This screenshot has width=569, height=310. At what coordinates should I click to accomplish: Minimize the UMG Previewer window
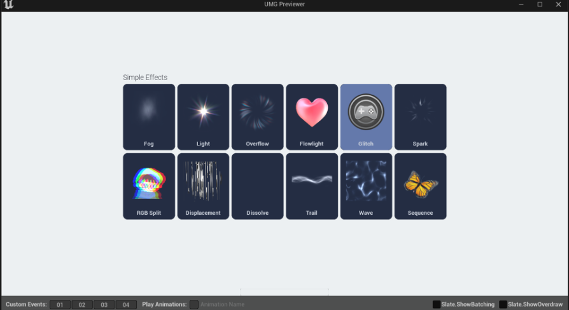coord(521,4)
